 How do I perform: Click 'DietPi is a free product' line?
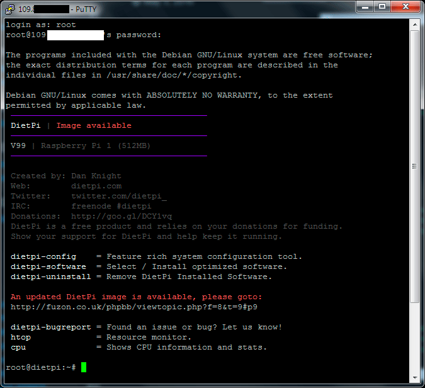[176, 226]
